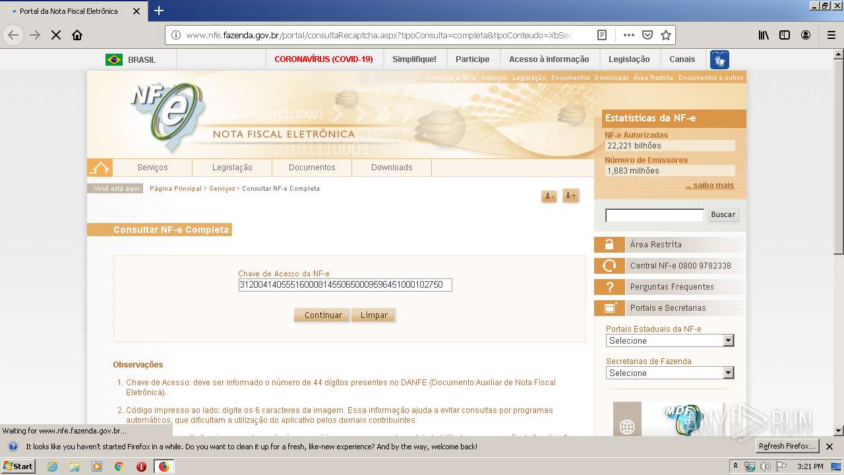Click the Central NF-e phone icon
The width and height of the screenshot is (844, 475).
pyautogui.click(x=609, y=266)
